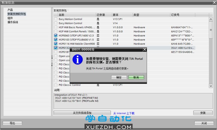The image size is (217, 130).
Task: Click scrollbar up arrow of package list
Action: click(211, 19)
